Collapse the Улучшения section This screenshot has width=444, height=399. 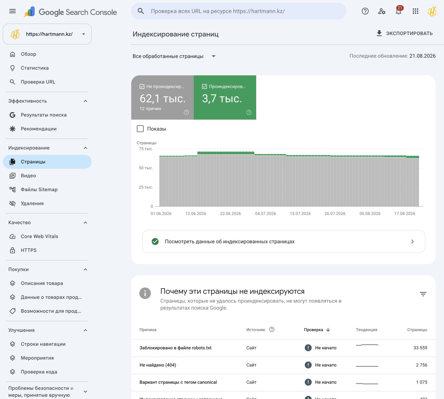tap(85, 330)
